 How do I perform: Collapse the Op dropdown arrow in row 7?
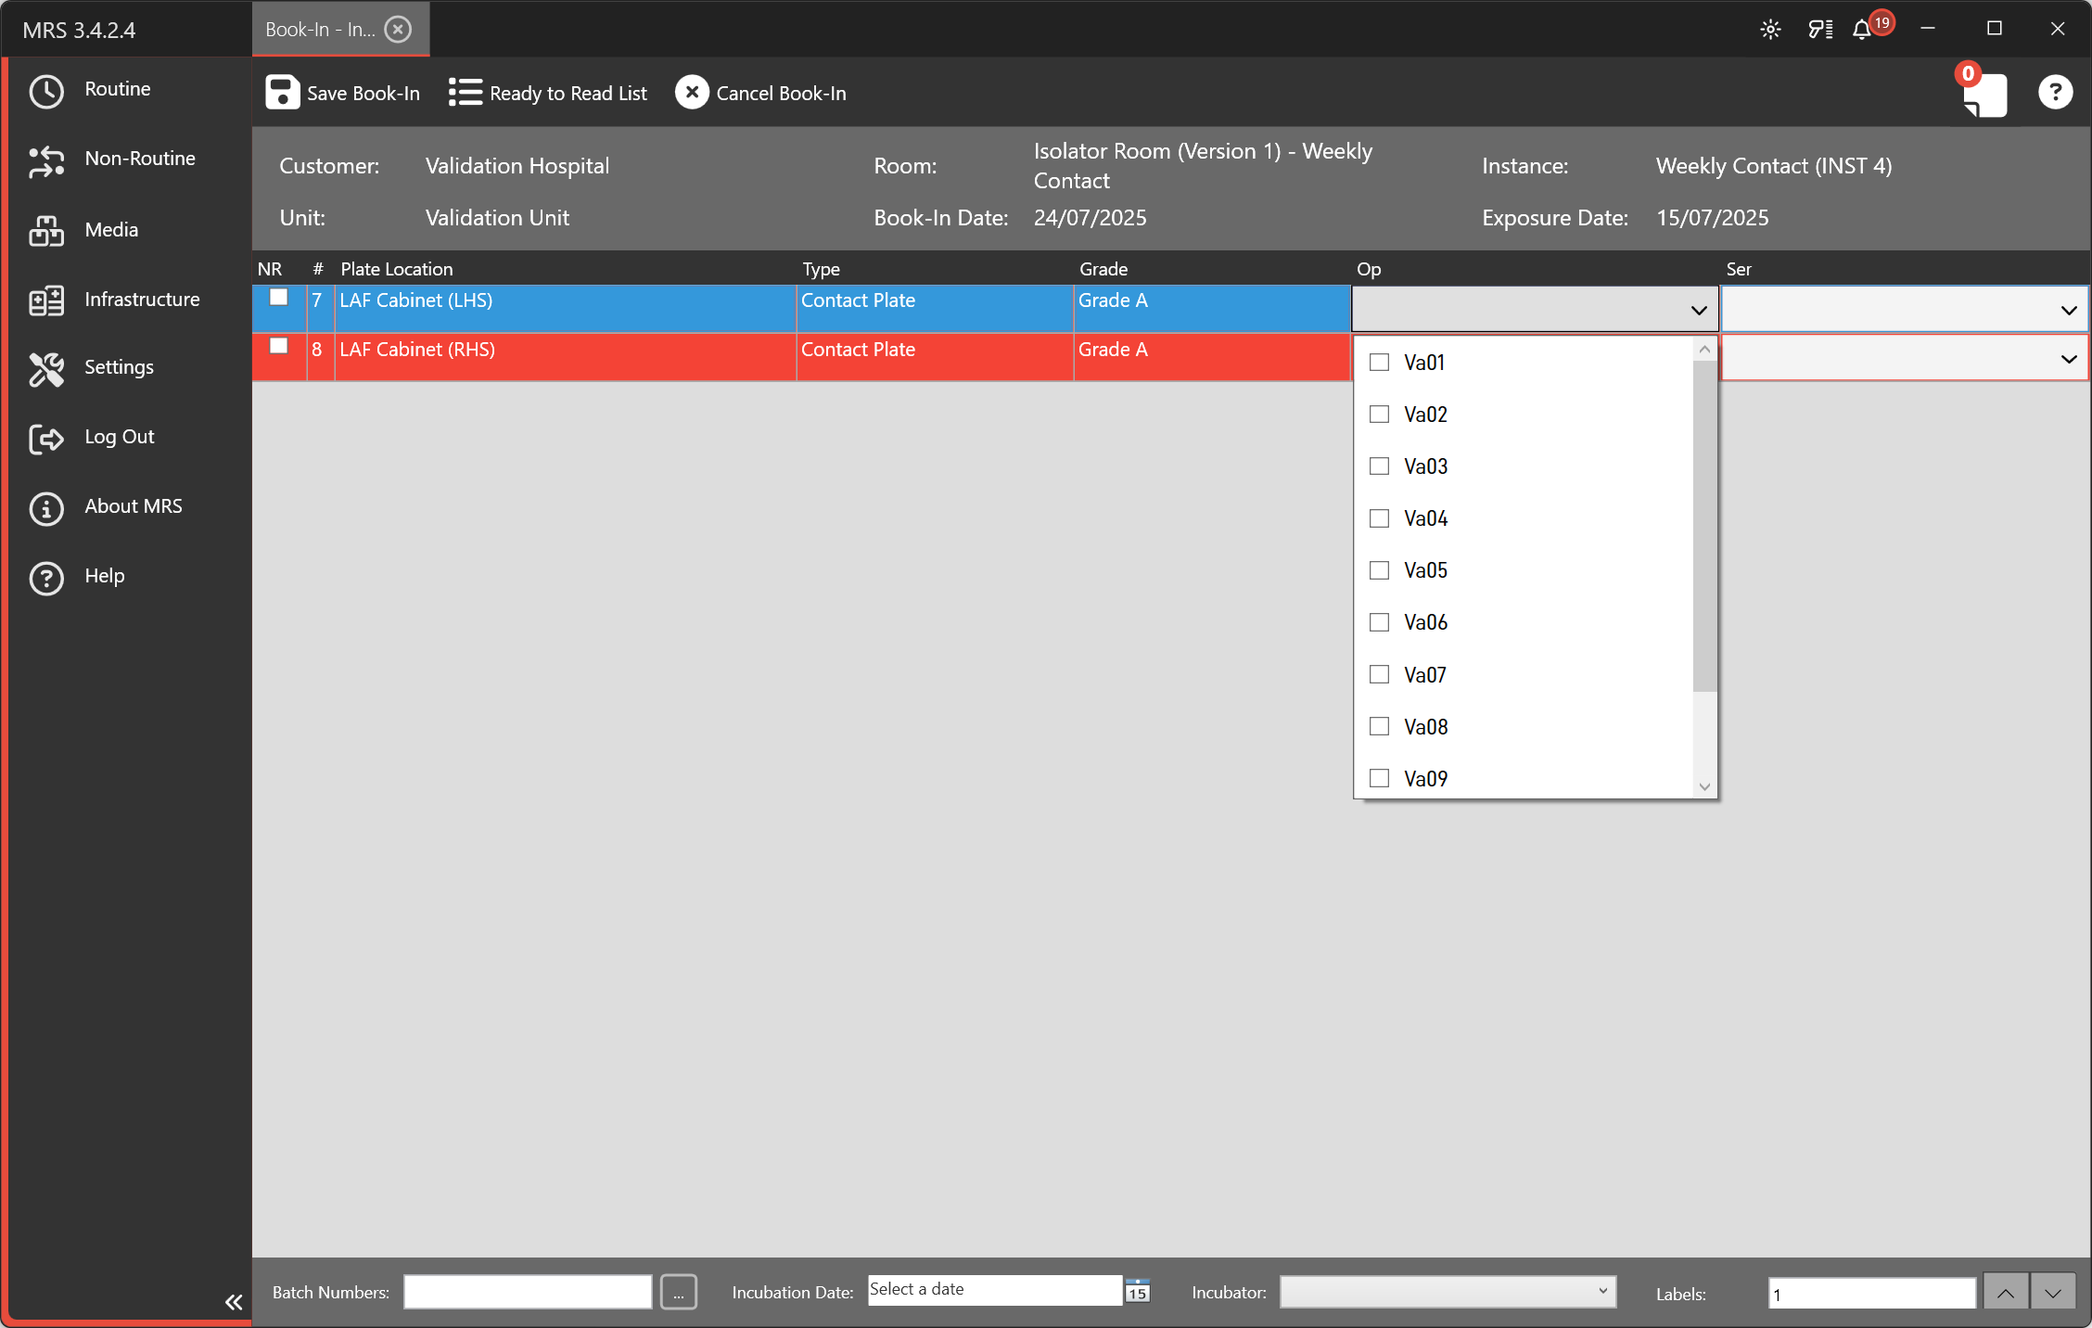(x=1698, y=311)
